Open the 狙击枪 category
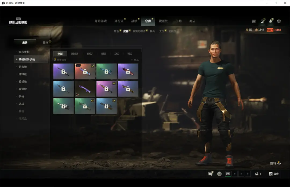The width and height of the screenshot is (290, 187). coord(23,67)
